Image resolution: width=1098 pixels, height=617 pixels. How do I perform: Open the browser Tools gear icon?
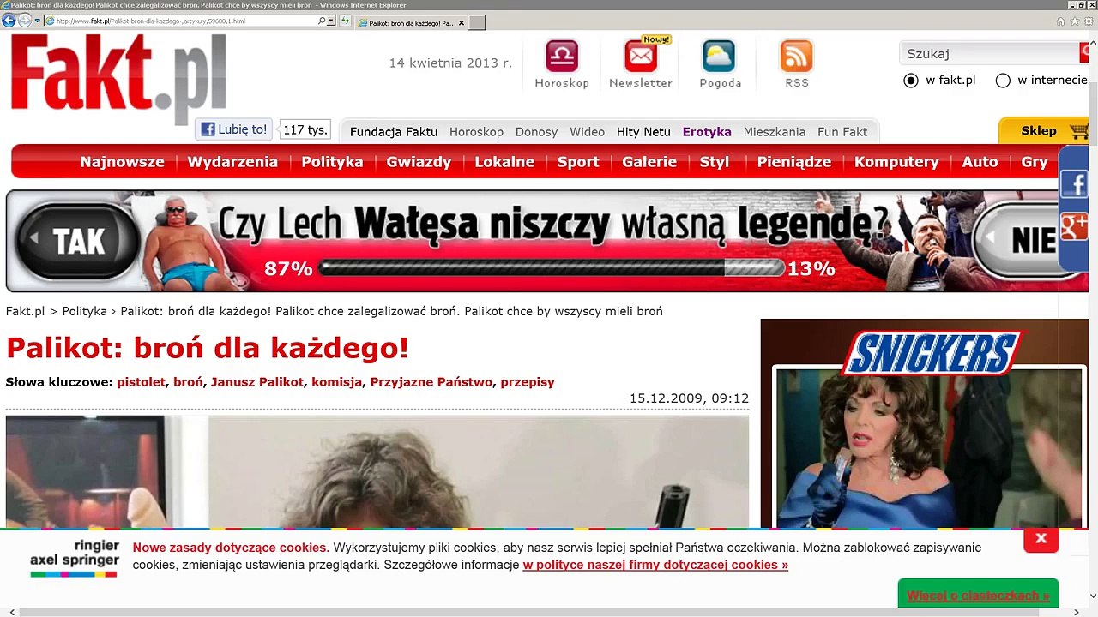pyautogui.click(x=1089, y=21)
